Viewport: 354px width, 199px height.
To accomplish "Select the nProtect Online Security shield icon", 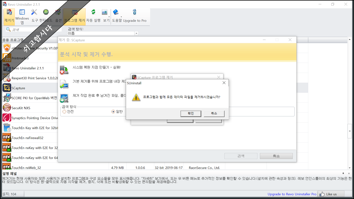I will click(x=7, y=48).
